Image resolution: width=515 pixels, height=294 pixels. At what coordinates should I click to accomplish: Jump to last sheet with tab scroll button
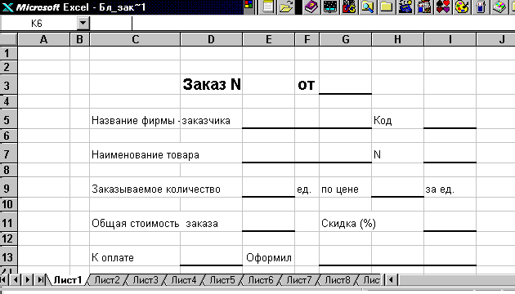[40, 280]
